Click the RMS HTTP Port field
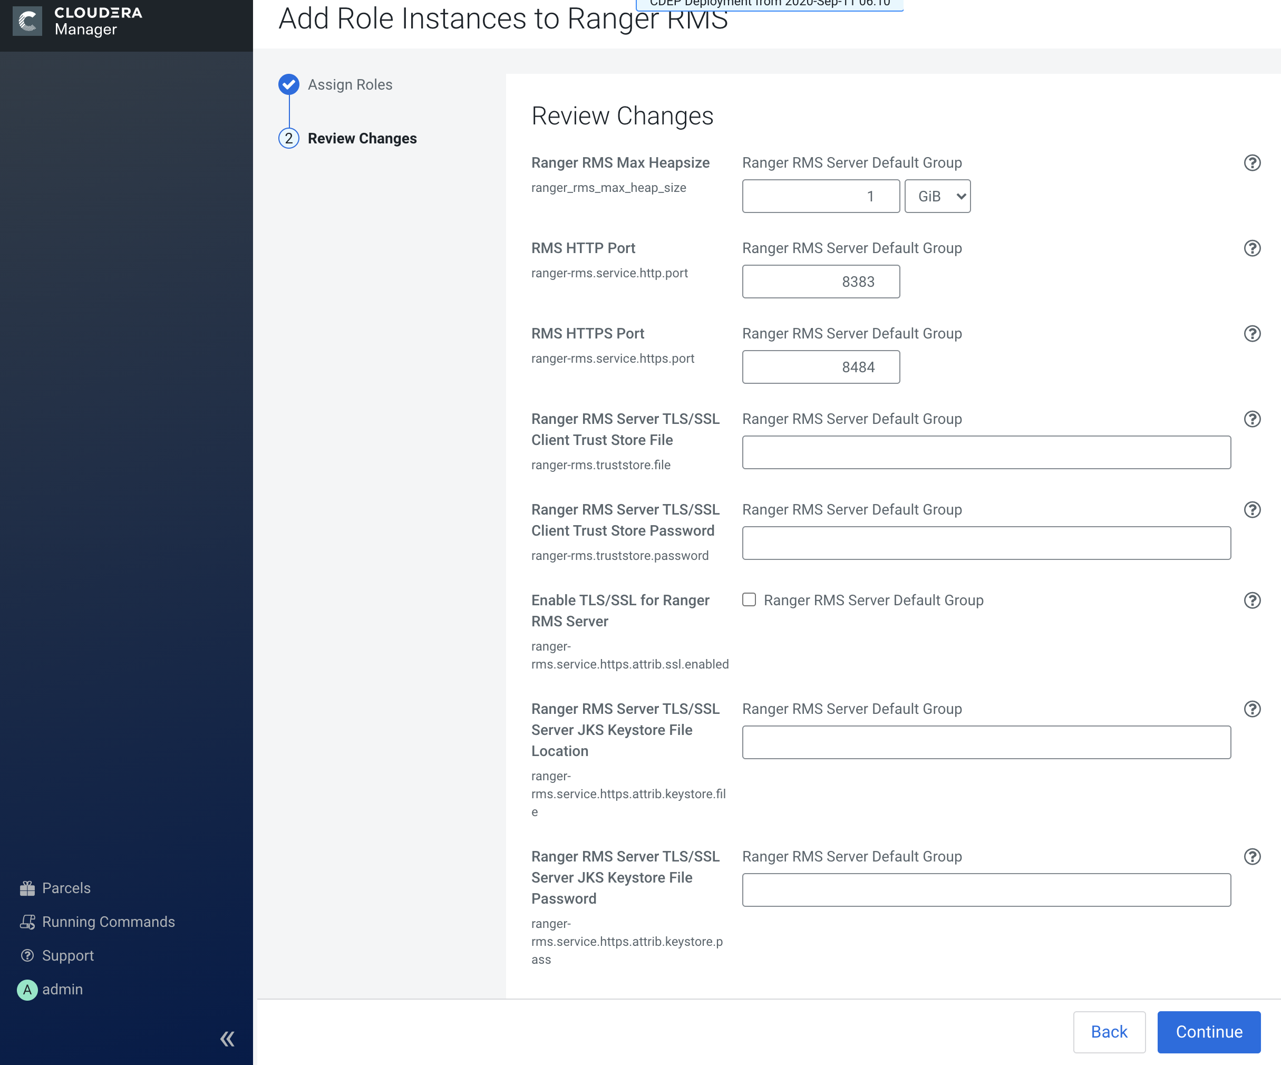 coord(820,282)
